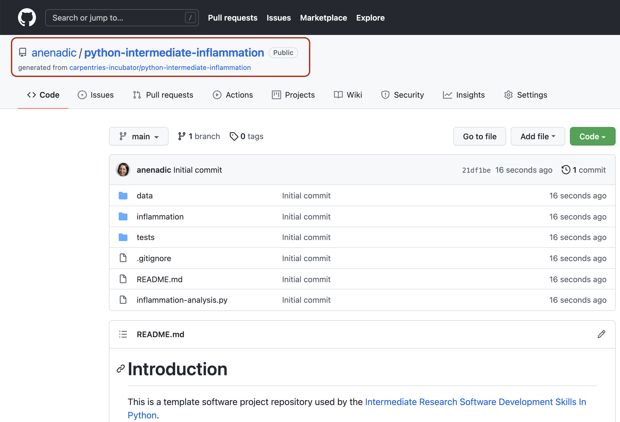Viewport: 620px width, 422px height.
Task: Click the Go to file button
Action: click(x=480, y=136)
